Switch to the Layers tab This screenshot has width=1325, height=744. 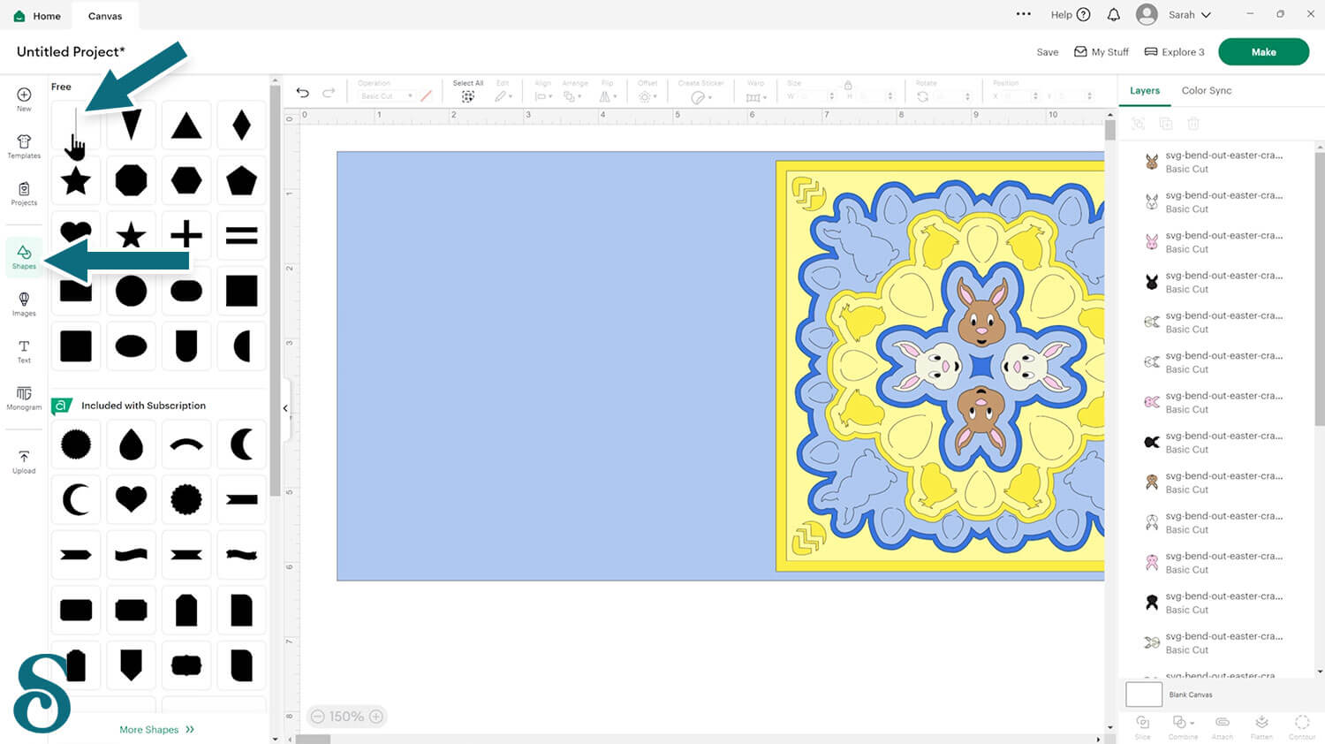click(x=1145, y=90)
